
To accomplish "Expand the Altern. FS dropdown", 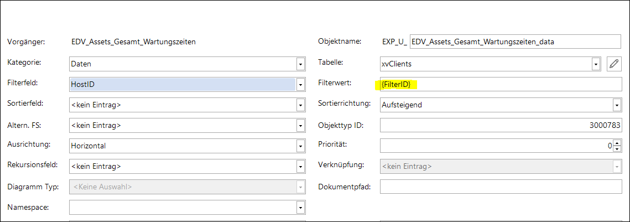I will (301, 125).
